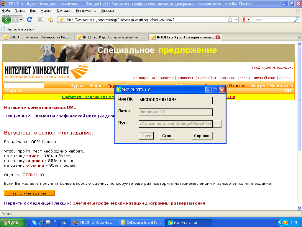This screenshot has height=227, width=302.
Task: Click the forward navigation arrow
Action: click(x=15, y=20)
